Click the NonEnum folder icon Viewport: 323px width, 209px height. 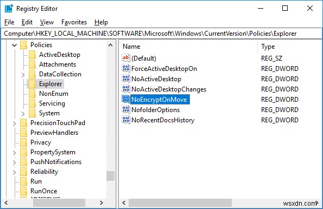point(32,94)
